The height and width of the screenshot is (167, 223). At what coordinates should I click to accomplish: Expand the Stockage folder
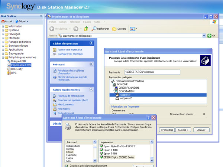click(3, 38)
